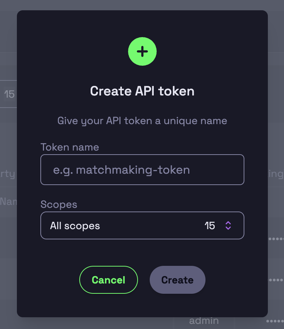Click masked dots beside the Create button row
The height and width of the screenshot is (329, 284).
tap(276, 280)
